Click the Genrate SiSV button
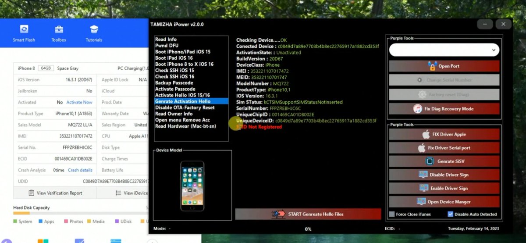This screenshot has width=526, height=243. pyautogui.click(x=444, y=161)
